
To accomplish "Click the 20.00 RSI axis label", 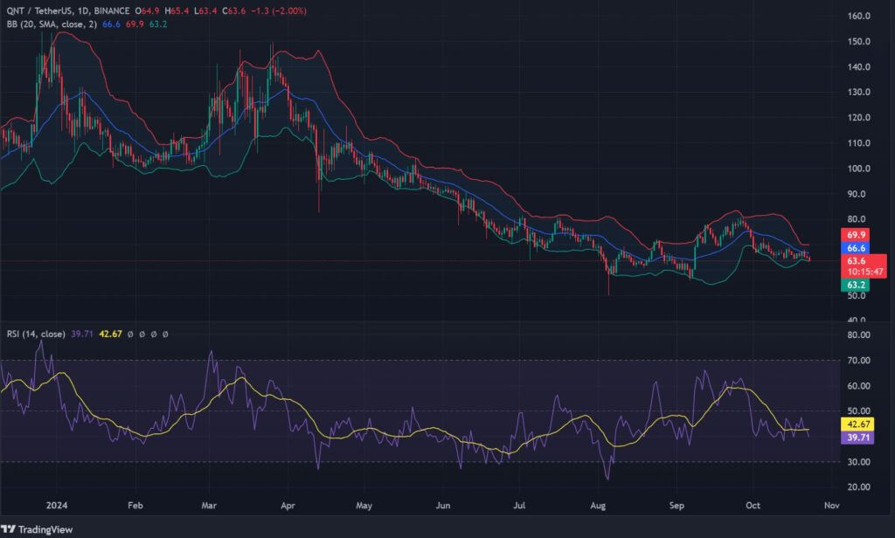I will [858, 486].
